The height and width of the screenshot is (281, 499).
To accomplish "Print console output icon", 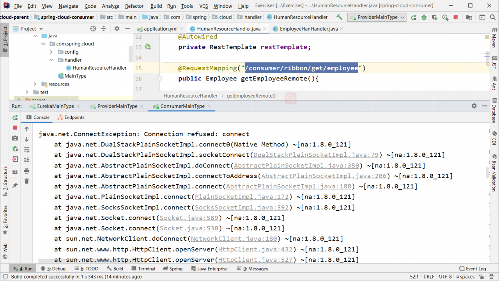I will [27, 171].
